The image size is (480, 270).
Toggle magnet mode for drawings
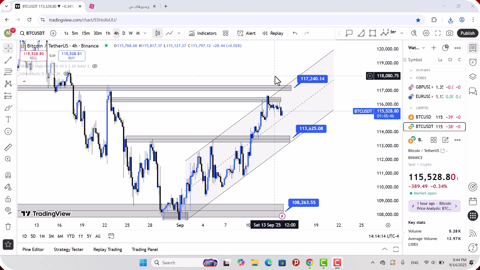pyautogui.click(x=8, y=175)
